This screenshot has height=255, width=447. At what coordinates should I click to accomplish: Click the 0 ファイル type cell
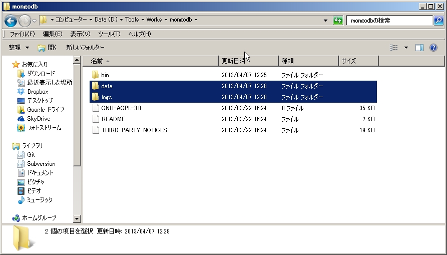[292, 108]
